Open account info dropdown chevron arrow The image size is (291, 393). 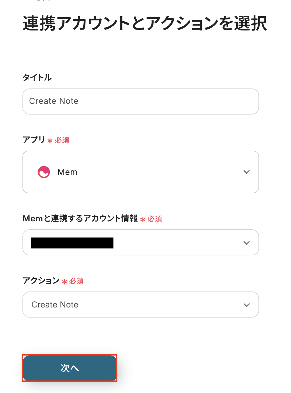(246, 243)
